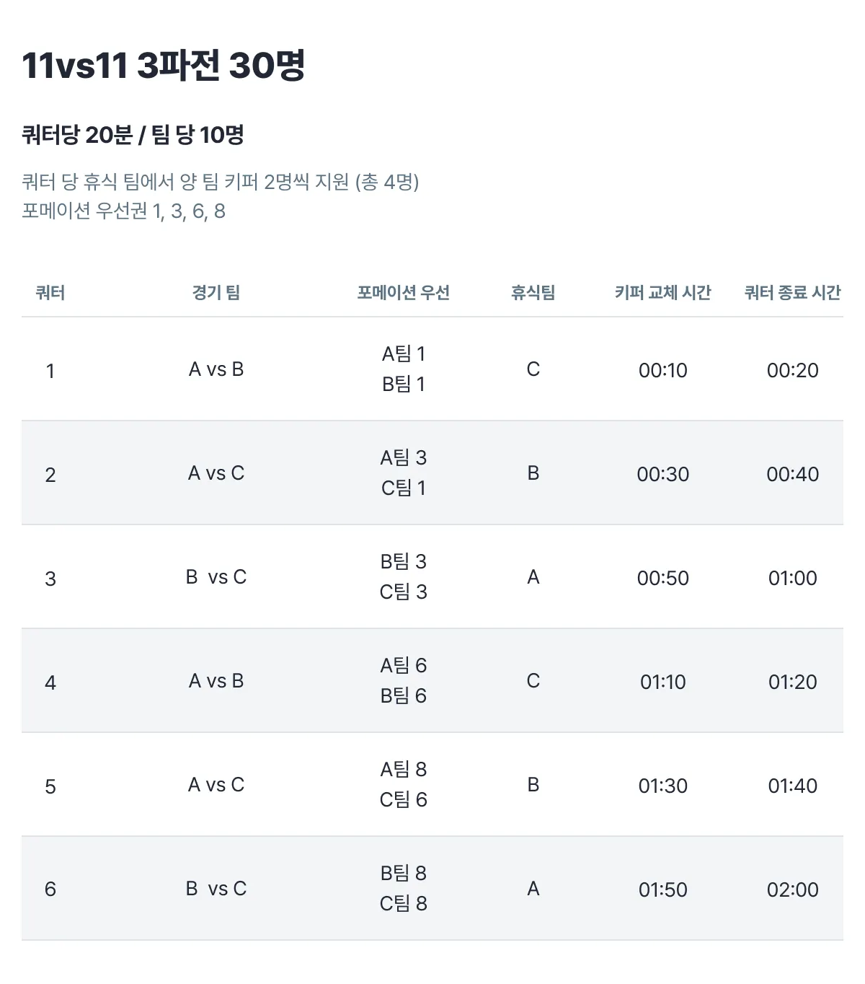
Task: Click the "쿼터당 20분 / 팀 당 10명" subheading
Action: tap(133, 135)
